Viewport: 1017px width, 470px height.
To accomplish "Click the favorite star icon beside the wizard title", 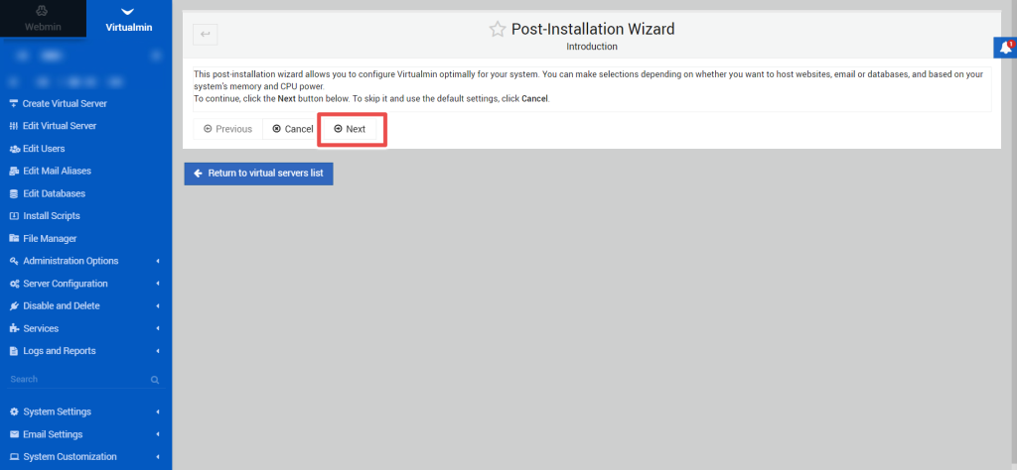I will coord(497,30).
